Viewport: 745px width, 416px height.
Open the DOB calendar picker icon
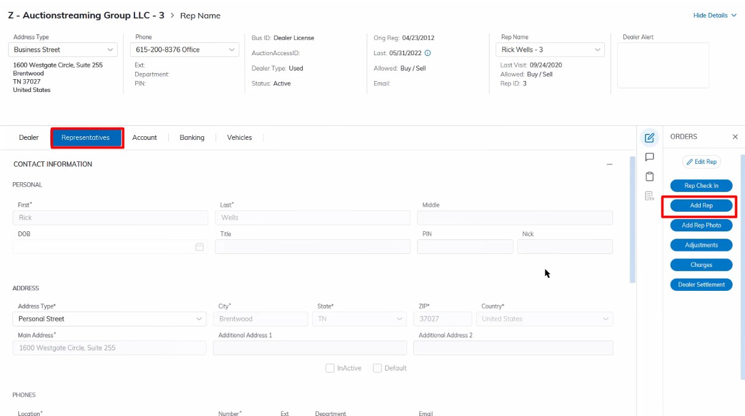tap(199, 247)
